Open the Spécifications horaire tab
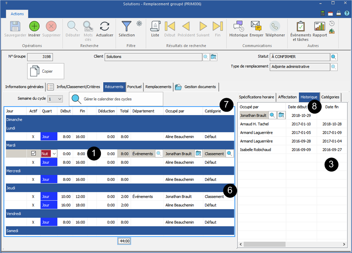Screen dimensions: 352x253 pos(256,97)
